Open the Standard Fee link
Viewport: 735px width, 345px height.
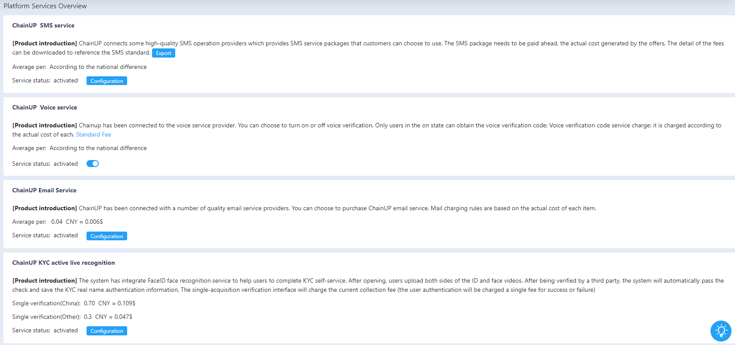pos(94,134)
